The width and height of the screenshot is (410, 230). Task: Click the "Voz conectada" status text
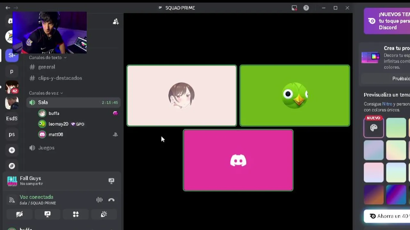(37, 197)
